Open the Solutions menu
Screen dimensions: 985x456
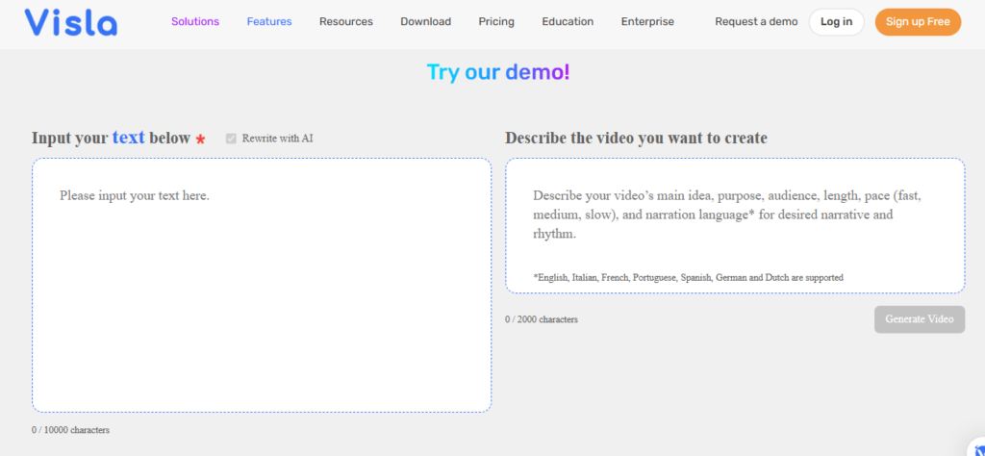pos(195,21)
